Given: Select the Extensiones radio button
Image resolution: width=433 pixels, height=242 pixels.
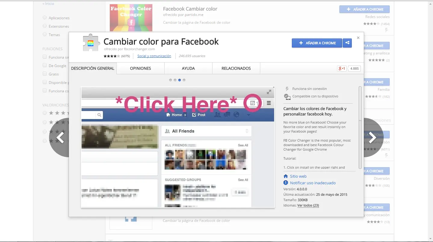Looking at the screenshot, I should click(45, 26).
